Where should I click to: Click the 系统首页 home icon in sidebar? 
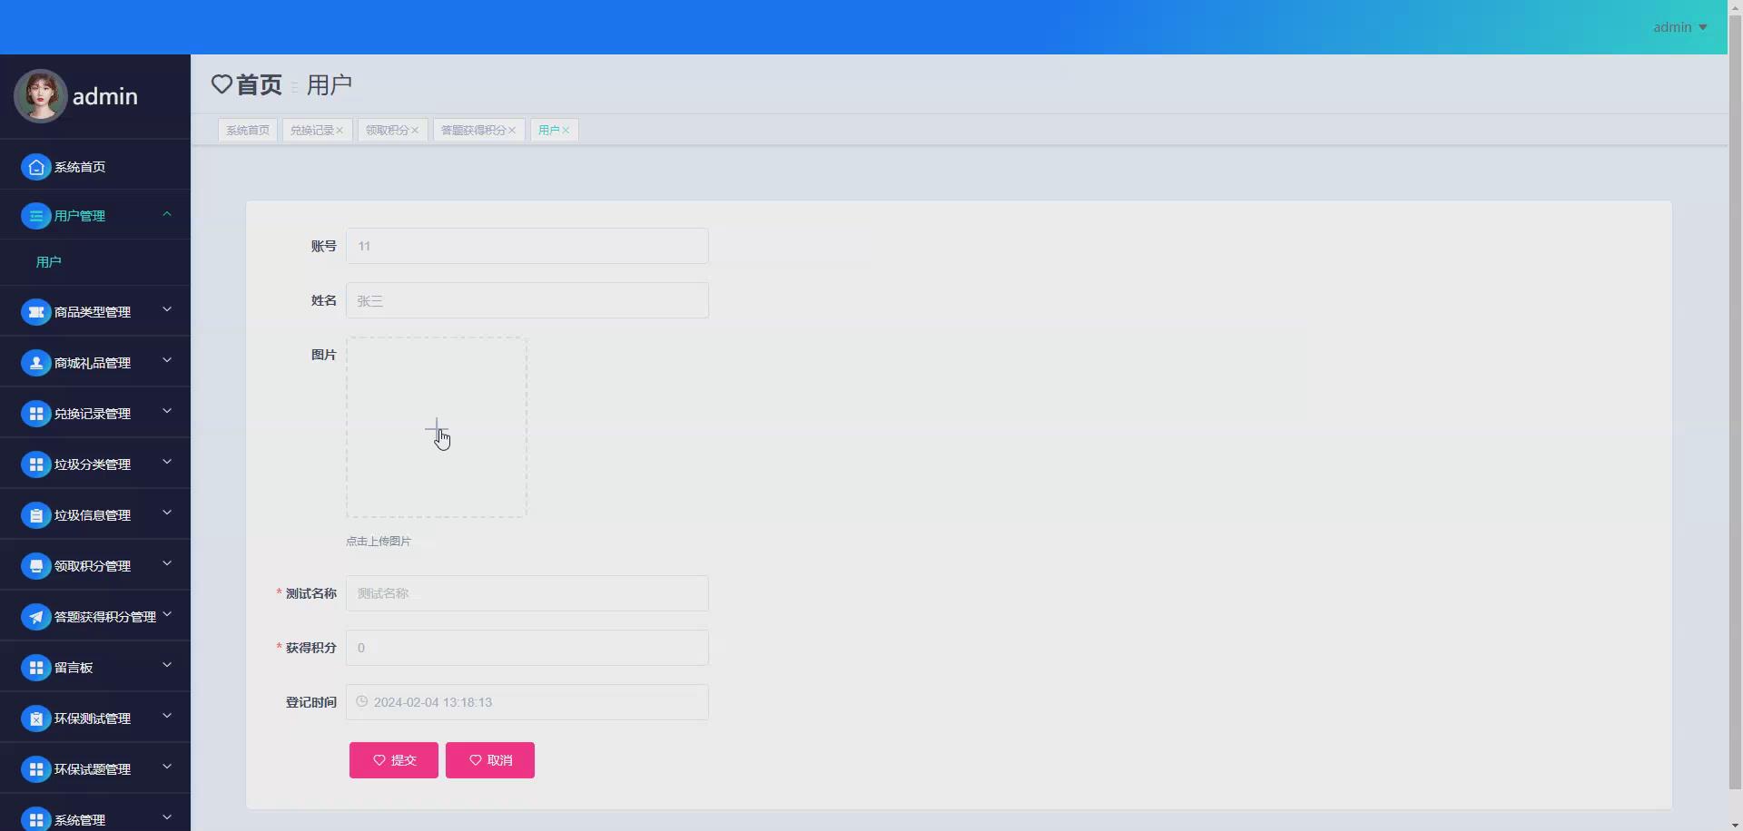pyautogui.click(x=36, y=167)
